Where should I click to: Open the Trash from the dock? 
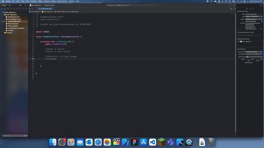coord(211,142)
